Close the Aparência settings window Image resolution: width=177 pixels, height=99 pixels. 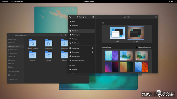(x=156, y=17)
